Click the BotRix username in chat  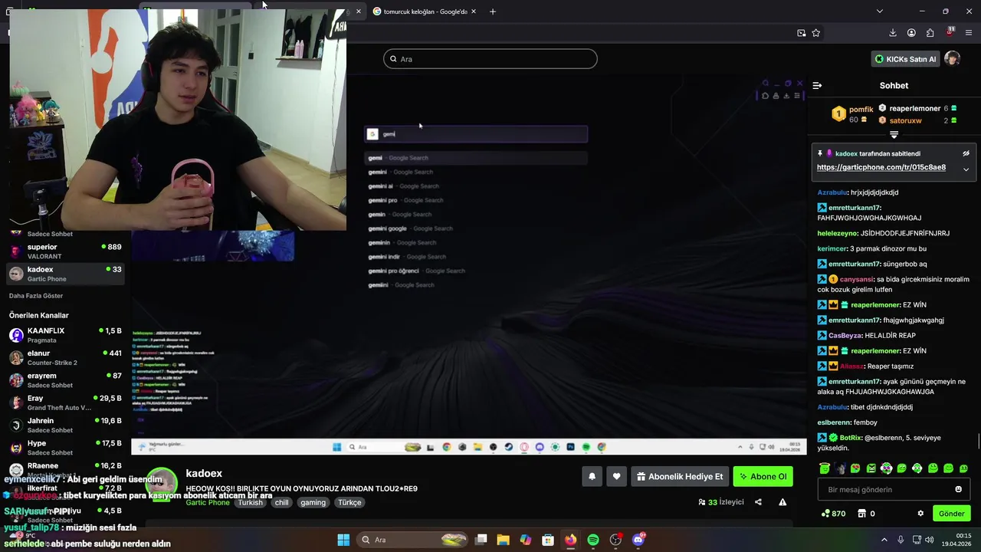[x=851, y=438]
